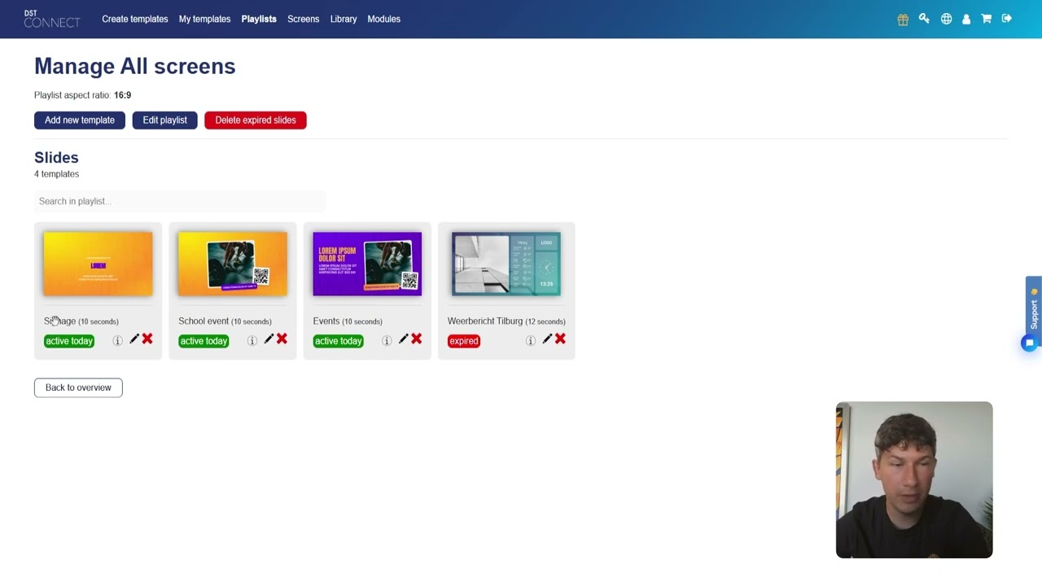Open the Playlists menu item
1042x586 pixels.
click(259, 19)
